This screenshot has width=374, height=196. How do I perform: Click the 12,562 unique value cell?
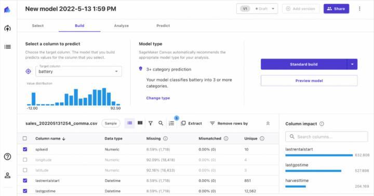250,191
